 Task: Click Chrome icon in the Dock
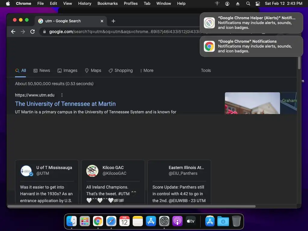pyautogui.click(x=98, y=221)
